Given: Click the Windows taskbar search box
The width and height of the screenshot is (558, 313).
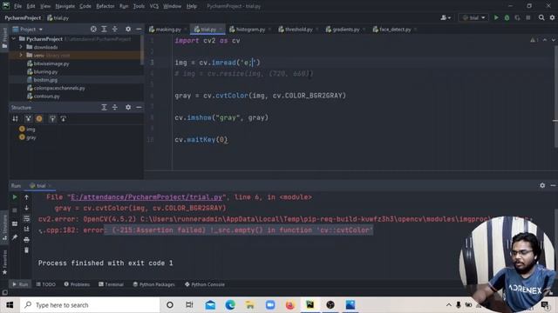Looking at the screenshot, I should point(90,305).
